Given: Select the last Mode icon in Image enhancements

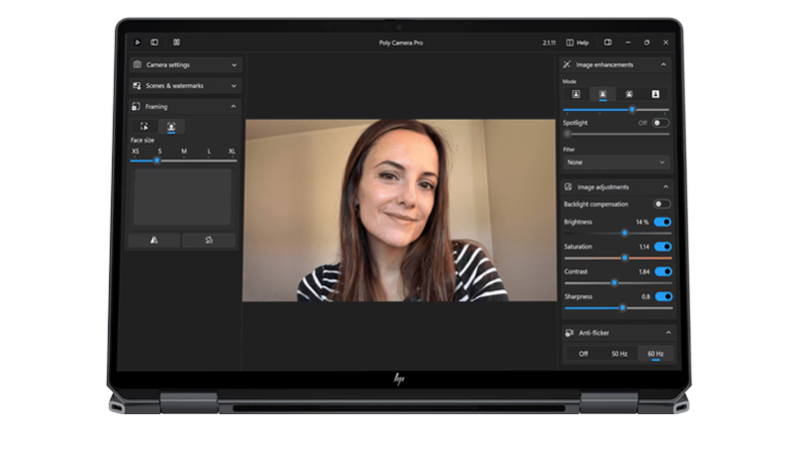Looking at the screenshot, I should point(656,94).
